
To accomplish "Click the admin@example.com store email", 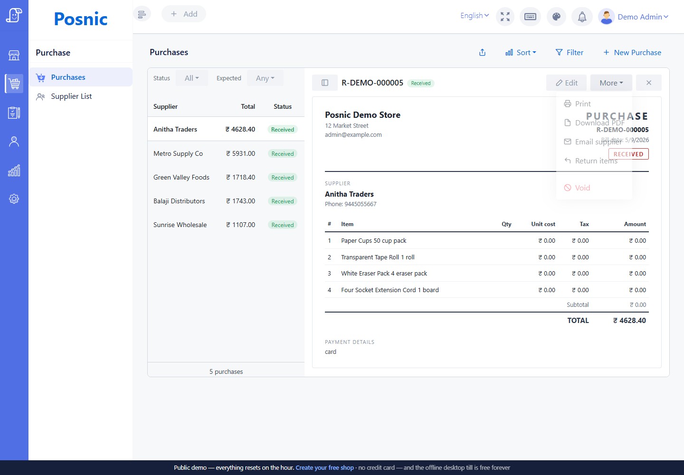I will pyautogui.click(x=353, y=135).
